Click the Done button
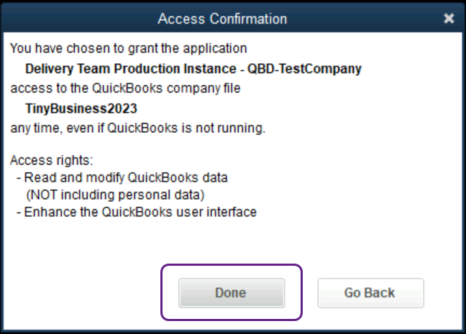Image resolution: width=466 pixels, height=334 pixels. click(x=231, y=293)
